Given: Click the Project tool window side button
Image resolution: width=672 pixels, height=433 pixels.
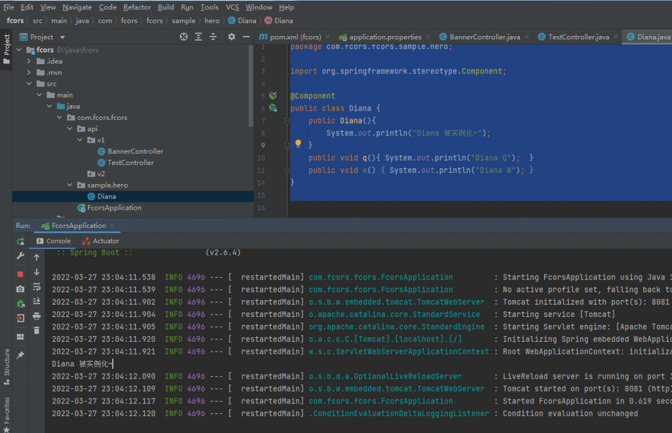Looking at the screenshot, I should [x=7, y=49].
